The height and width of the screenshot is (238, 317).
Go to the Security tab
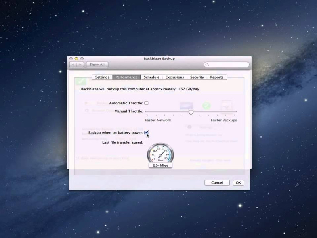197,77
